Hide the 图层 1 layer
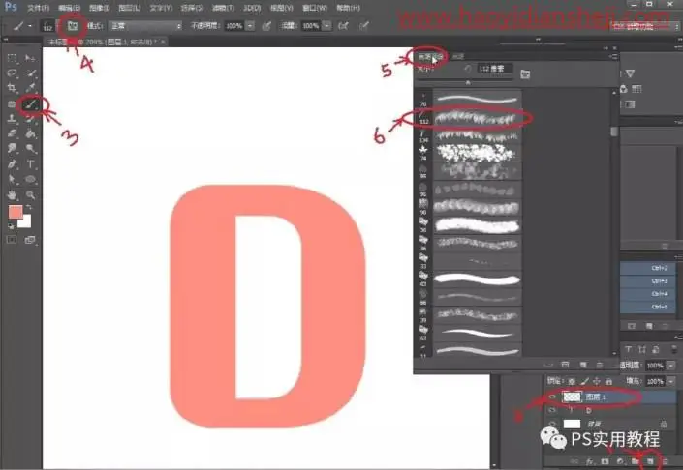 point(552,397)
